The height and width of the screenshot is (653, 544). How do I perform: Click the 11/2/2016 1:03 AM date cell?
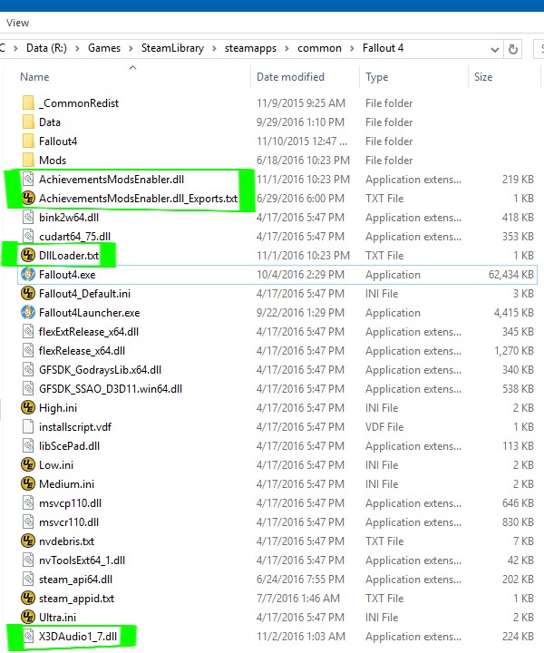click(300, 637)
